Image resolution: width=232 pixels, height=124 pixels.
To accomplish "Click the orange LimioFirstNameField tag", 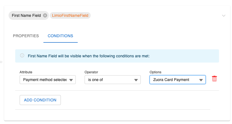I will [x=70, y=16].
